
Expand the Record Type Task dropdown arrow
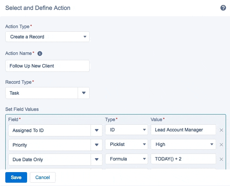tap(84, 93)
